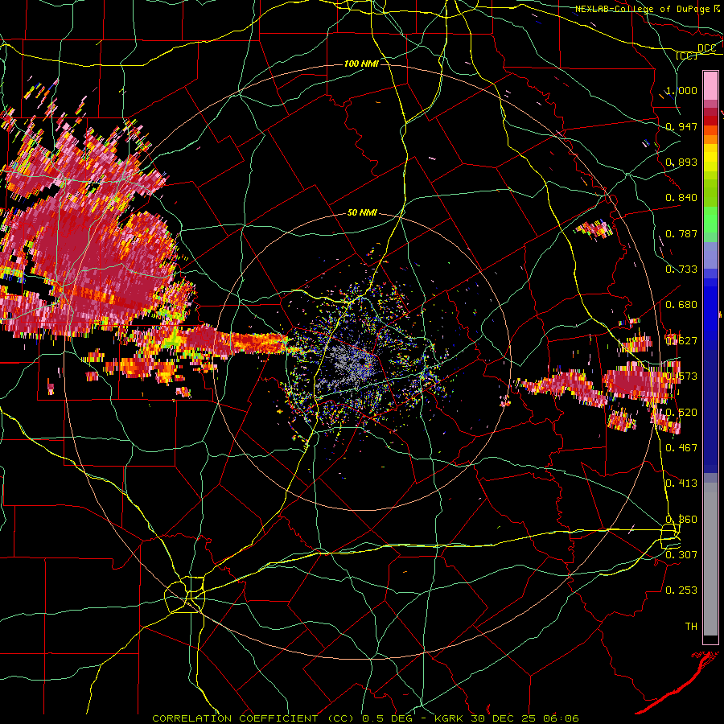Pick the light pink swatch at scale top

[x=710, y=85]
